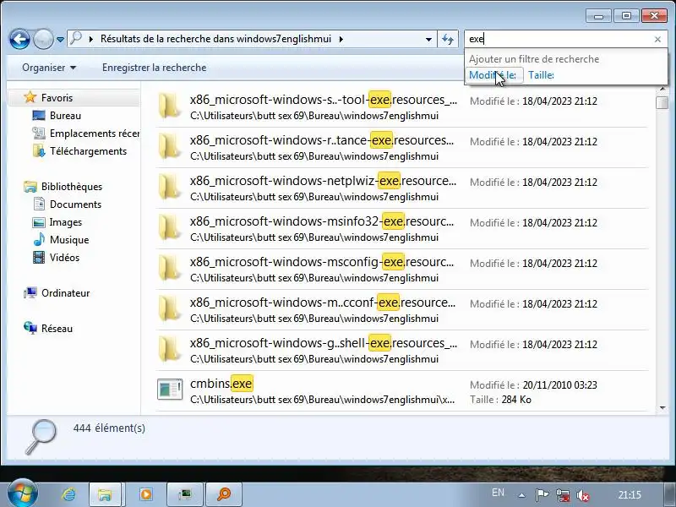This screenshot has height=507, width=676.
Task: Open Windows Media Player from taskbar
Action: click(x=145, y=494)
